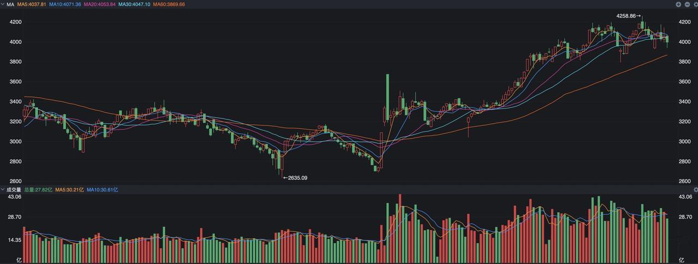
Task: Toggle the MA30:4047.10 legend line
Action: click(x=134, y=4)
